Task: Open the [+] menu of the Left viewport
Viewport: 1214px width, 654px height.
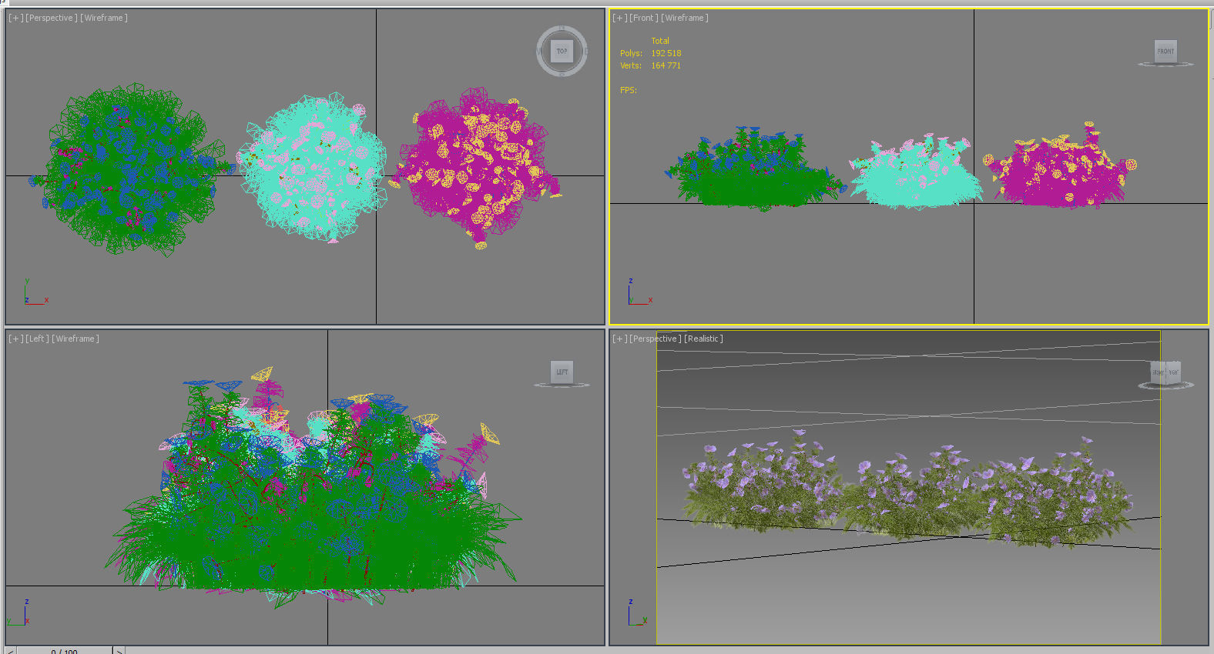Action: click(15, 339)
